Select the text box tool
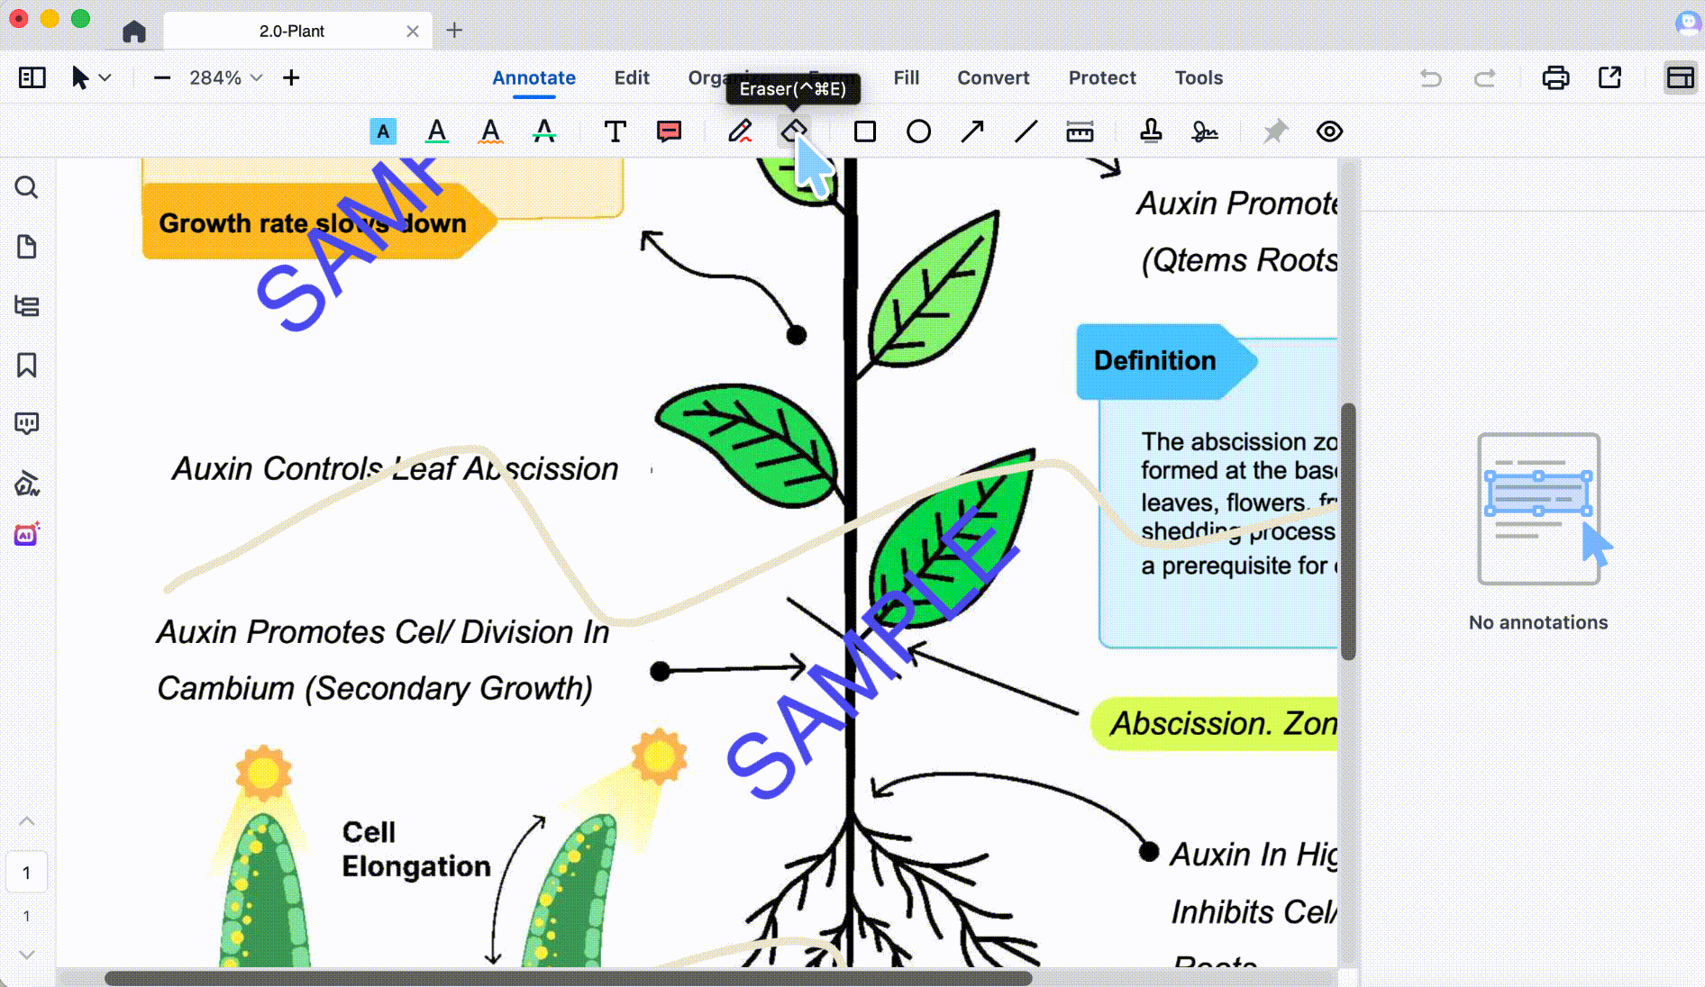 pyautogui.click(x=615, y=131)
